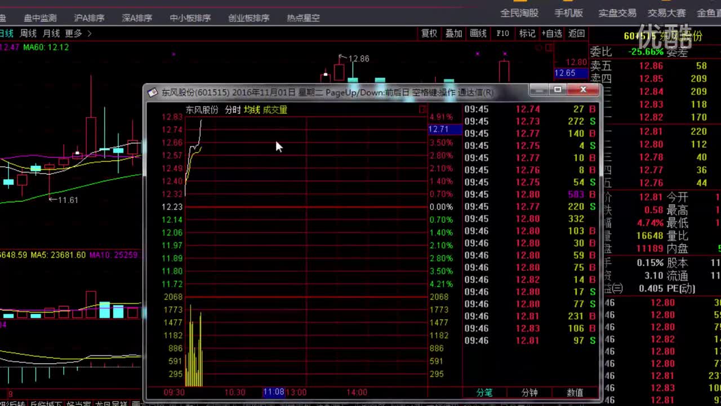Screen dimensions: 721x406
Task: Click the 复权 toolbar button
Action: pos(429,34)
